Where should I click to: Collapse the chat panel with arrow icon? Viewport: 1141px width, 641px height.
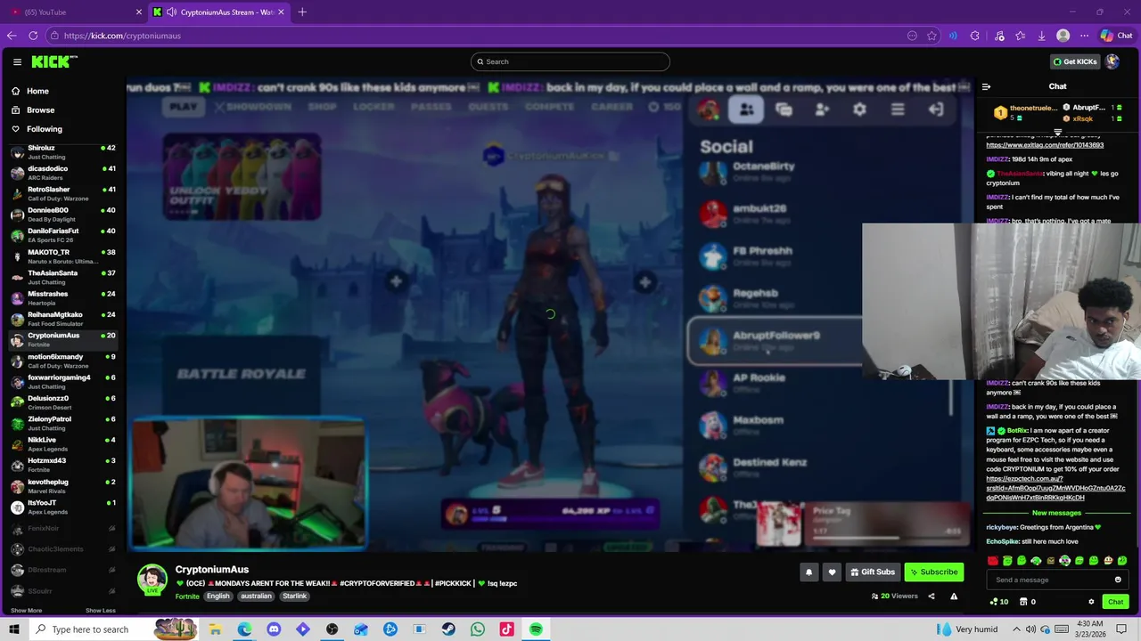[x=986, y=86]
